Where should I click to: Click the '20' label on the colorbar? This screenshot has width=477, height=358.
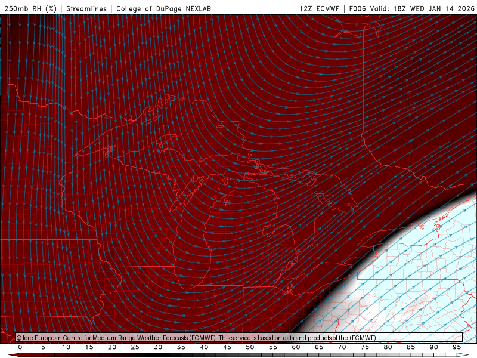click(x=112, y=347)
